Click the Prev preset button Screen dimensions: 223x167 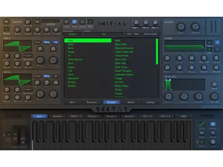[129, 34]
